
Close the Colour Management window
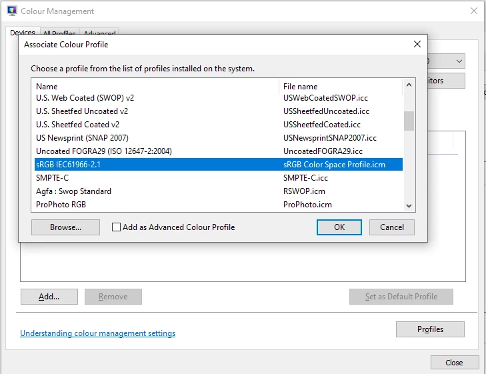pos(473,11)
